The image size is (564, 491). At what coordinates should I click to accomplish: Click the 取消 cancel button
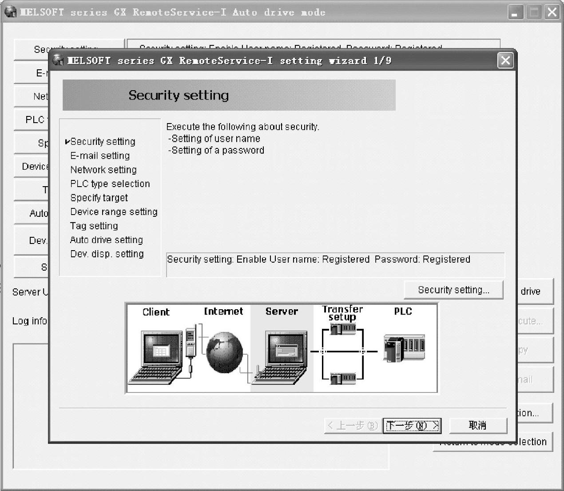[478, 425]
